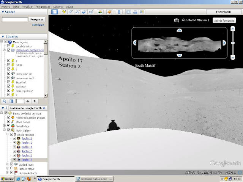Add a path from the toolbar
Image resolution: width=243 pixels, height=182 pixels.
77,12
